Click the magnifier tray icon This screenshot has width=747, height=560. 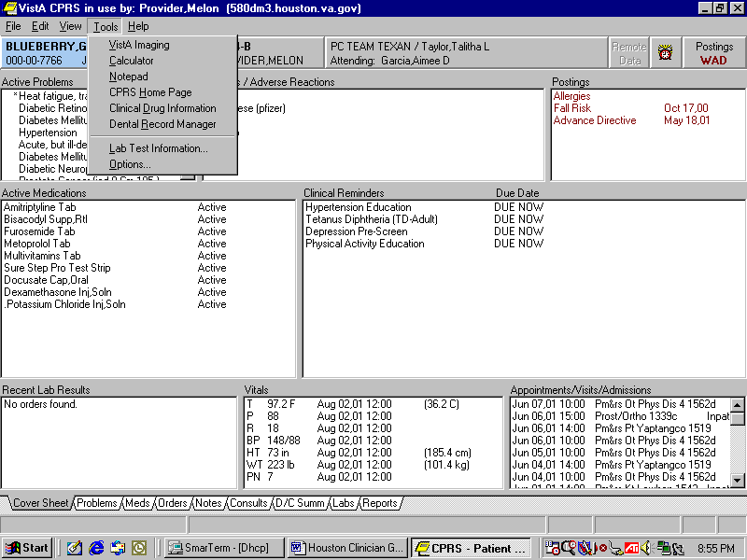tap(569, 548)
